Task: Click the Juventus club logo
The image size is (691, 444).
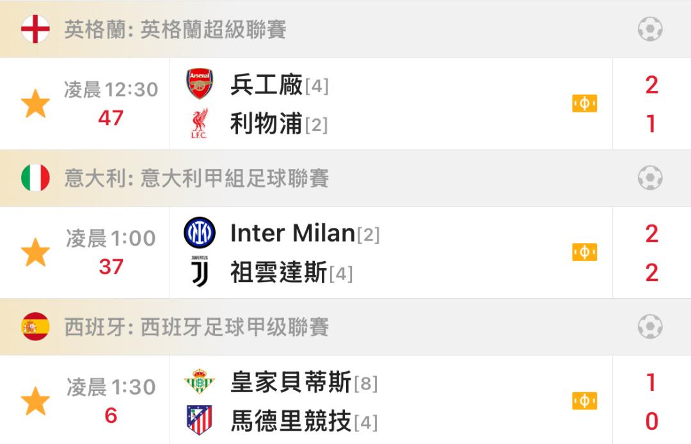Action: (x=200, y=271)
